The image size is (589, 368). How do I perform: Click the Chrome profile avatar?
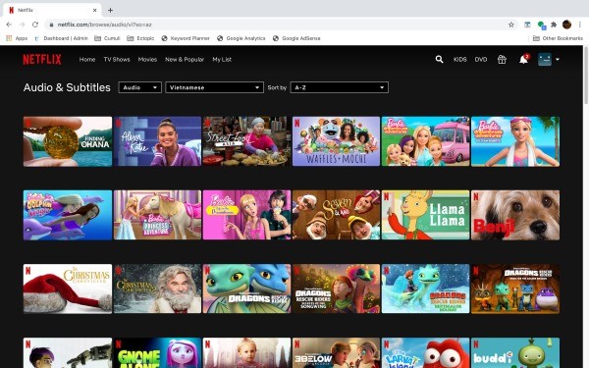coord(566,25)
